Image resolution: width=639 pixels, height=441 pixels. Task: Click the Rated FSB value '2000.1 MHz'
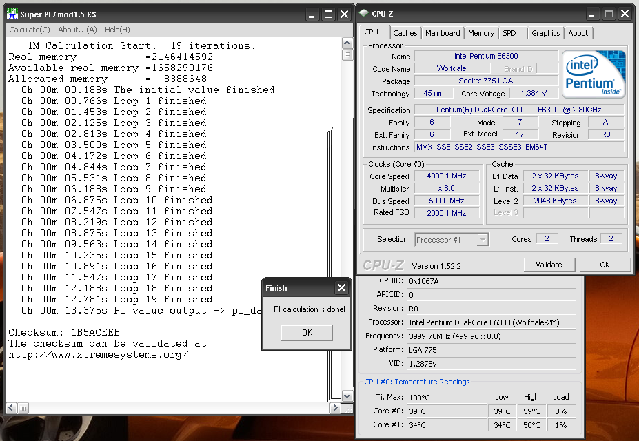(447, 213)
